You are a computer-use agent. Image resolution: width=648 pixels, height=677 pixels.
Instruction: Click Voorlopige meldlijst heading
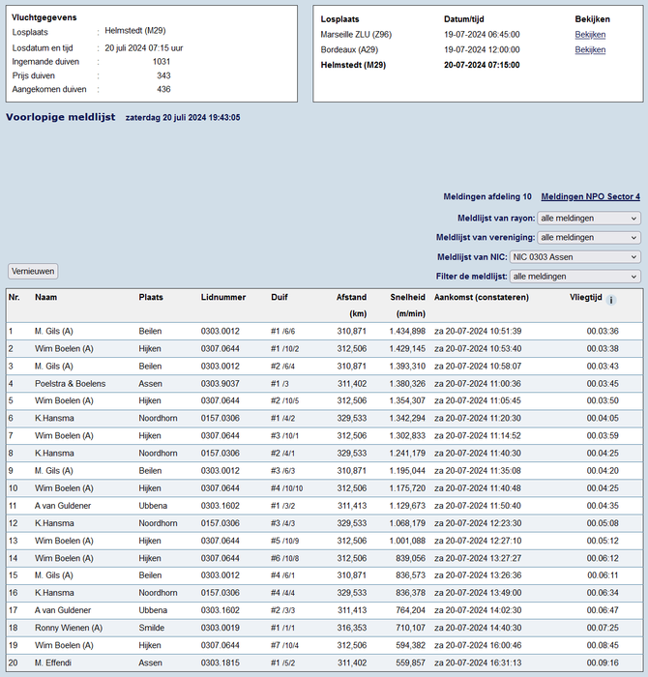coord(60,117)
